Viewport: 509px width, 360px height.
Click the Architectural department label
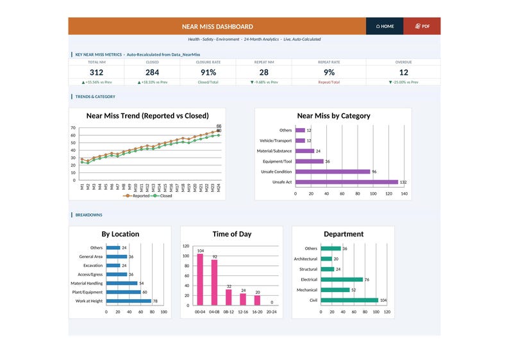pyautogui.click(x=306, y=259)
